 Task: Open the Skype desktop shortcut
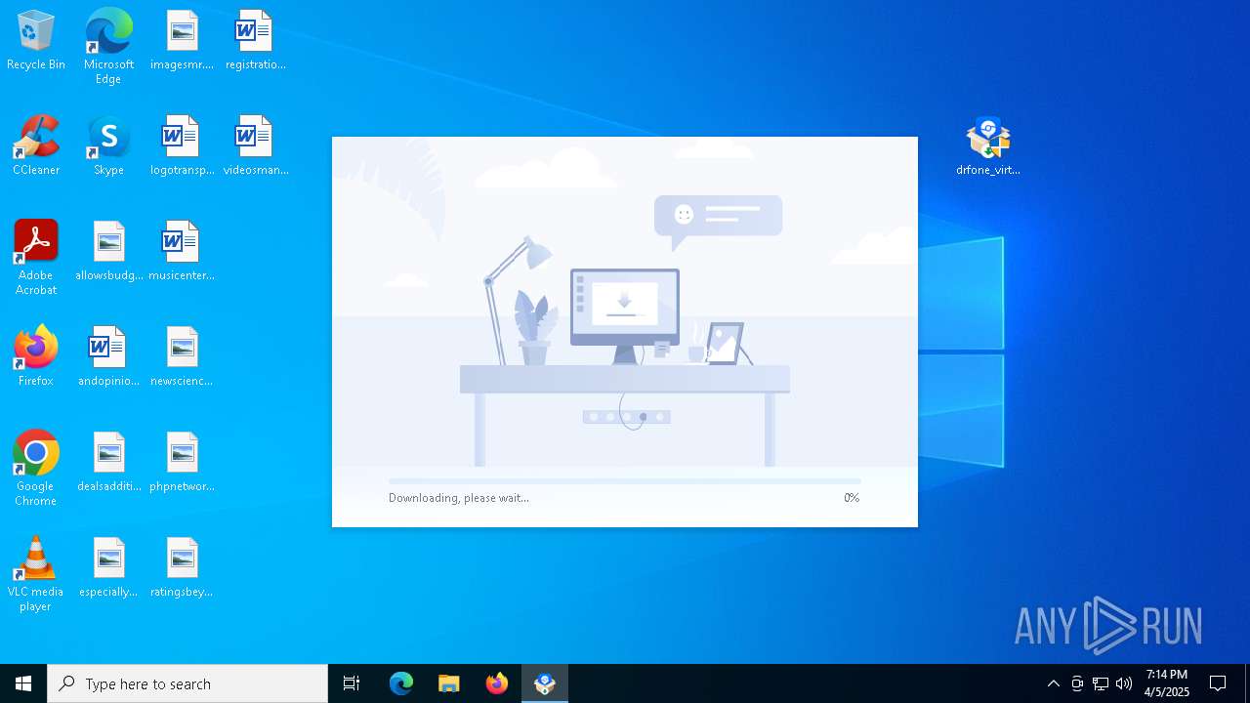click(108, 146)
